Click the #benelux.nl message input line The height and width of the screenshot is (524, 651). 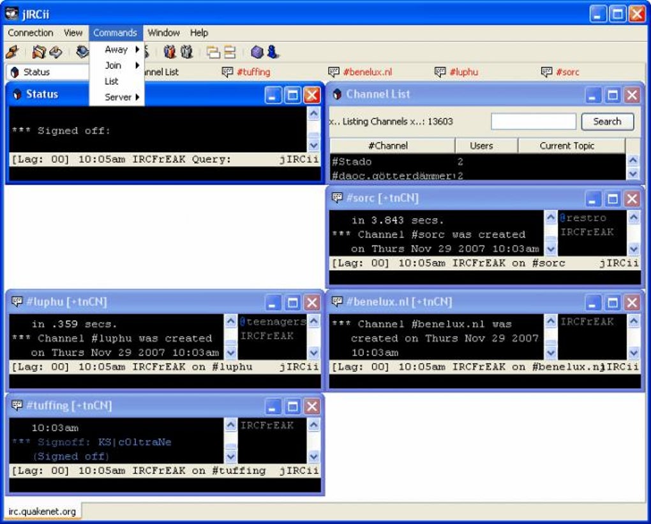coord(485,381)
